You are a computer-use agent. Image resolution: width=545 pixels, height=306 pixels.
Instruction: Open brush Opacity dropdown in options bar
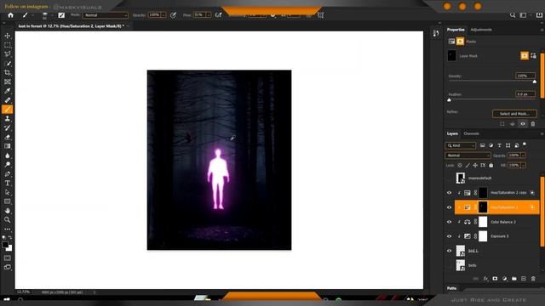[x=163, y=15]
